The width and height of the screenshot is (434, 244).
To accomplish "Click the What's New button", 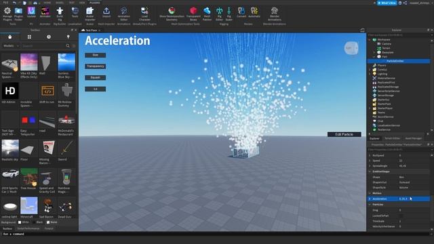I will pyautogui.click(x=387, y=3).
